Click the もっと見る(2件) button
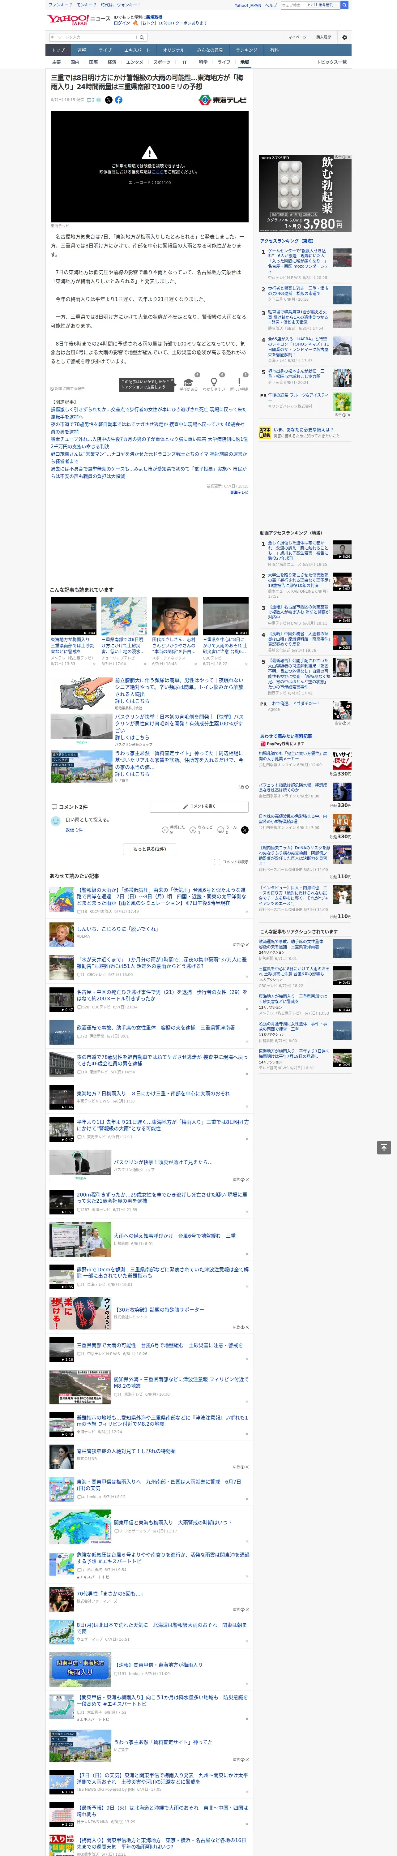Viewport: 397px width, 1856px height. click(150, 849)
